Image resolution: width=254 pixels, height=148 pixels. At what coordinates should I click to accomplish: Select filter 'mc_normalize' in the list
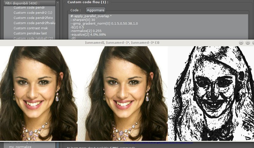pos(20,146)
